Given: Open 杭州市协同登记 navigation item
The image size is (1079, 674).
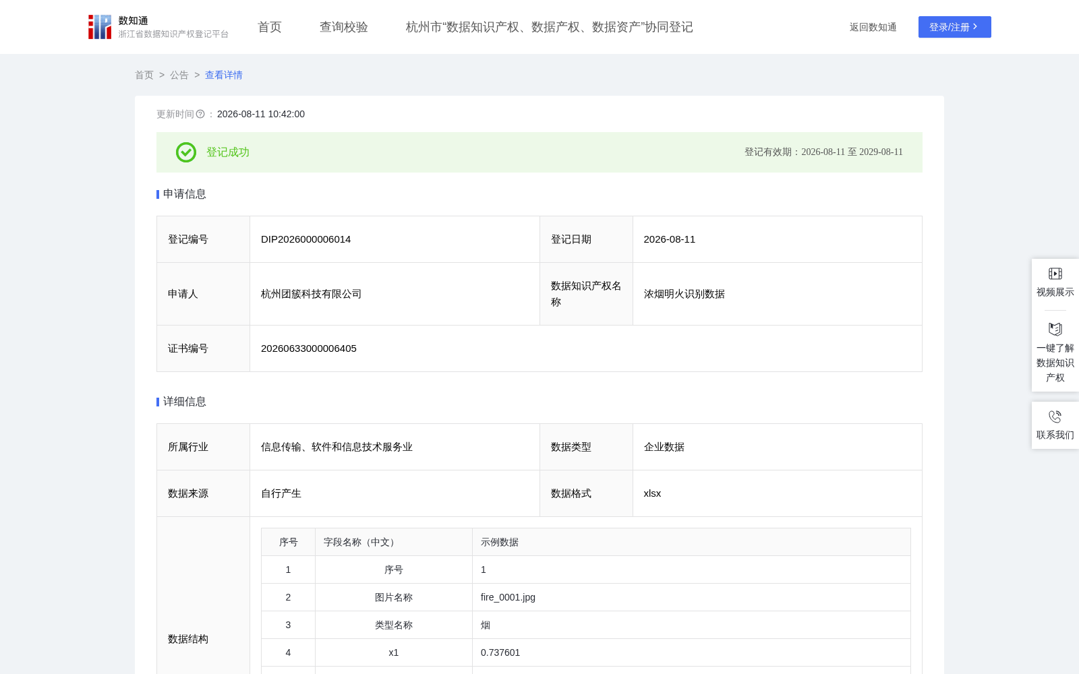Looking at the screenshot, I should (550, 27).
